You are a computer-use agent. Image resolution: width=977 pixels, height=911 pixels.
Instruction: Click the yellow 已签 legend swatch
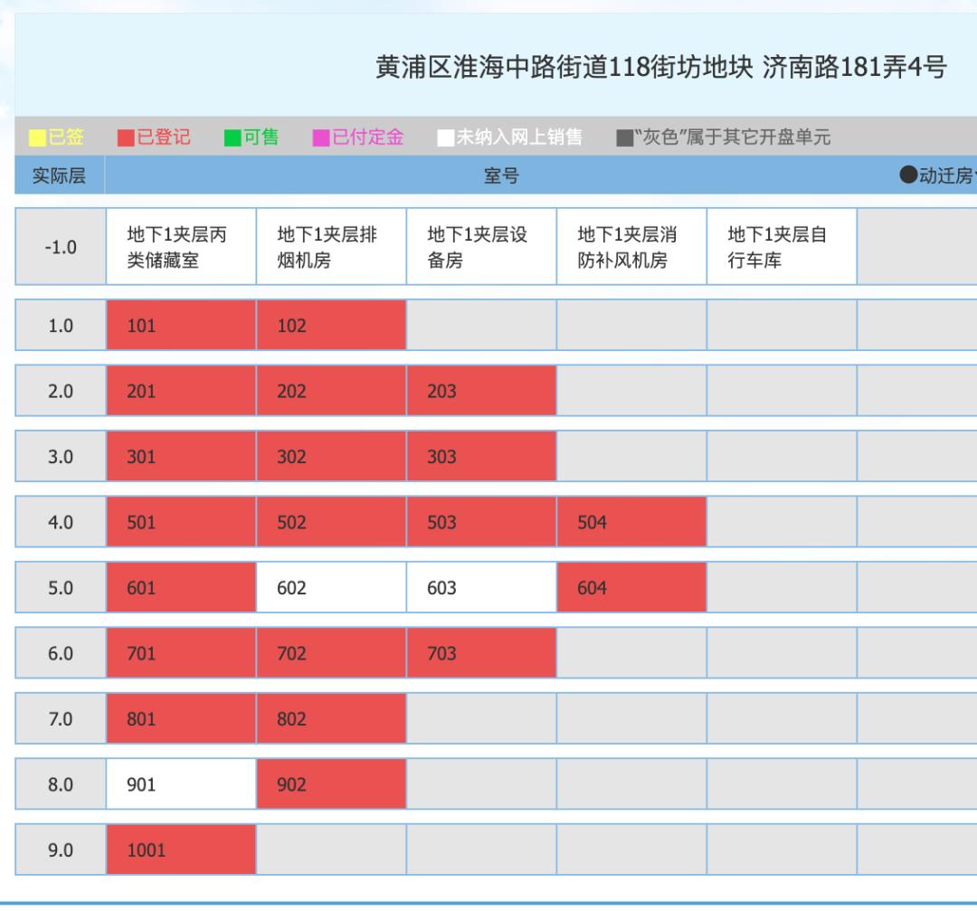pos(37,138)
